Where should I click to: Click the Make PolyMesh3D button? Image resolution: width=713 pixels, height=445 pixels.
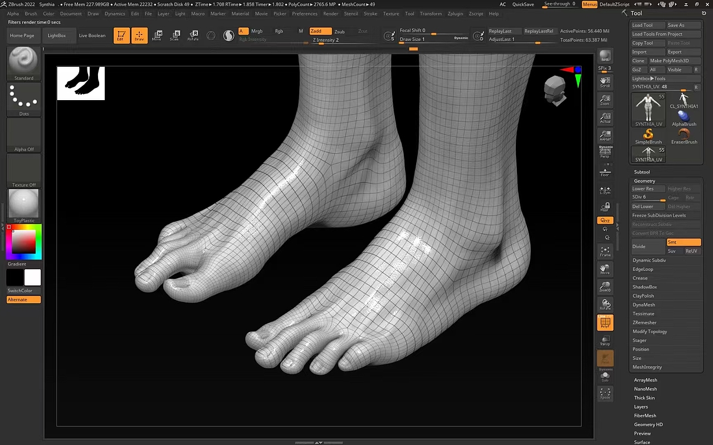[x=673, y=61]
